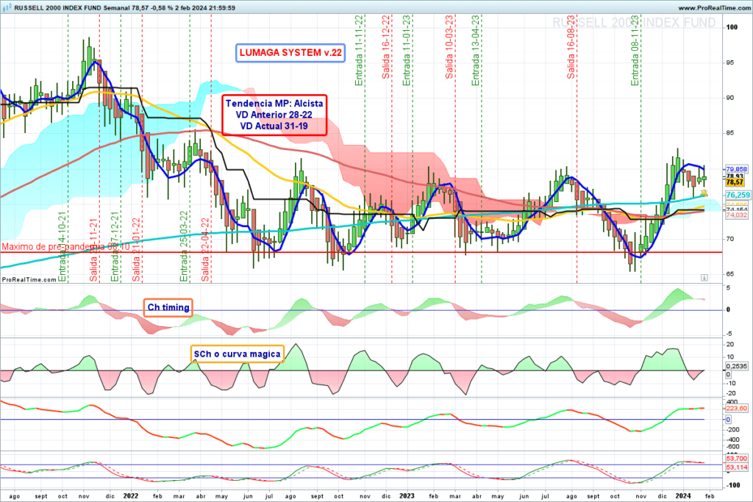Image resolution: width=753 pixels, height=502 pixels.
Task: Click the 53,700 oscillator value label
Action: 737,459
